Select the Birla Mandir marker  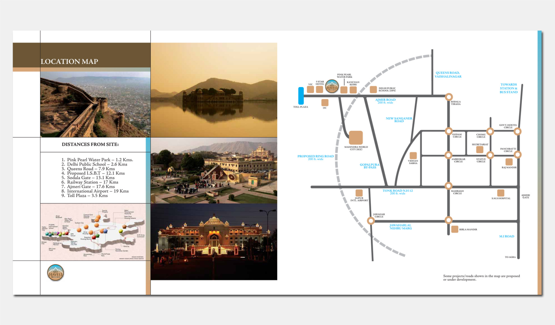(454, 229)
